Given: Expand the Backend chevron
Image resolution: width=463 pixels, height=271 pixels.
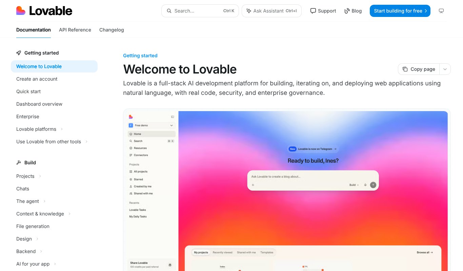Looking at the screenshot, I should pyautogui.click(x=41, y=251).
